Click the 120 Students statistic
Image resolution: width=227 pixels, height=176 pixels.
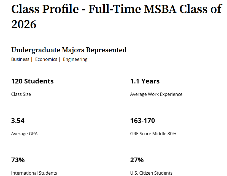[32, 81]
